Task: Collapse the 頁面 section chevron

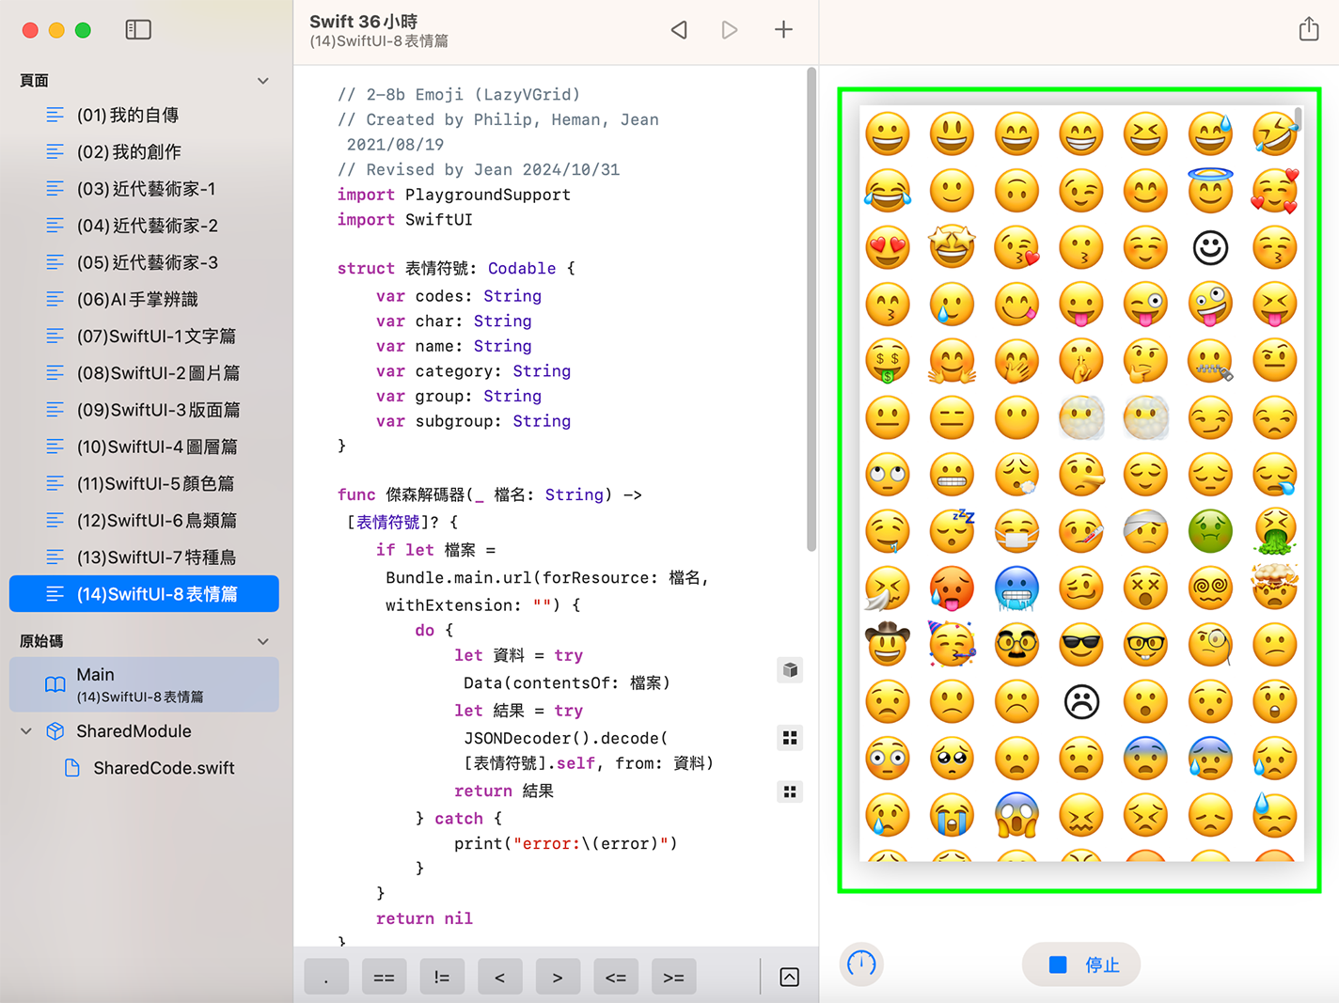Action: 263,81
